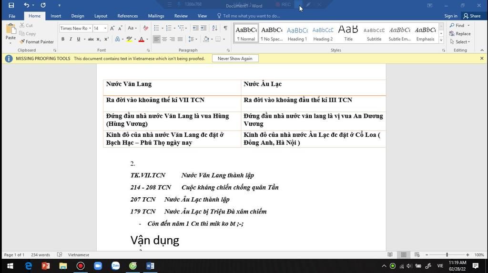Open Multilevel List options

click(182, 28)
